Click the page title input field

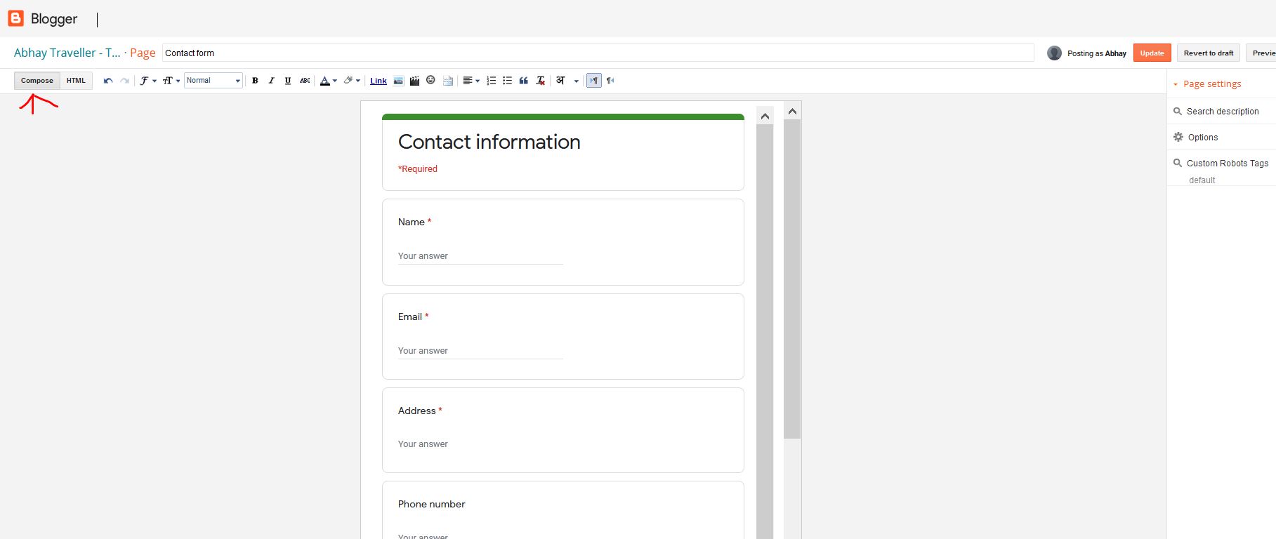coord(597,53)
